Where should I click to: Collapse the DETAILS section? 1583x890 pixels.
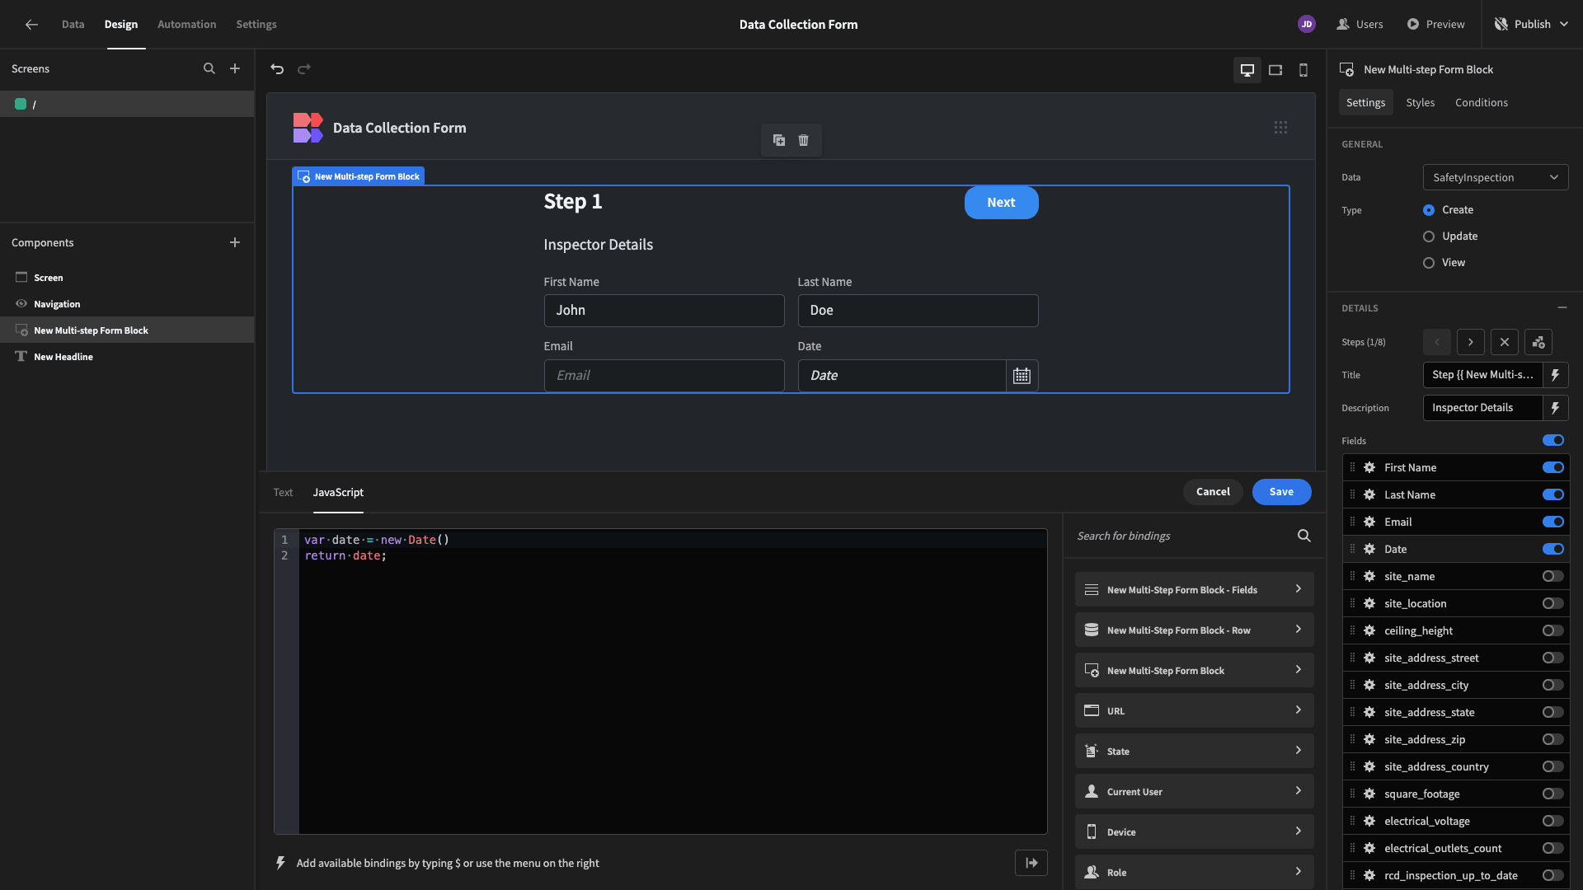[x=1562, y=307]
